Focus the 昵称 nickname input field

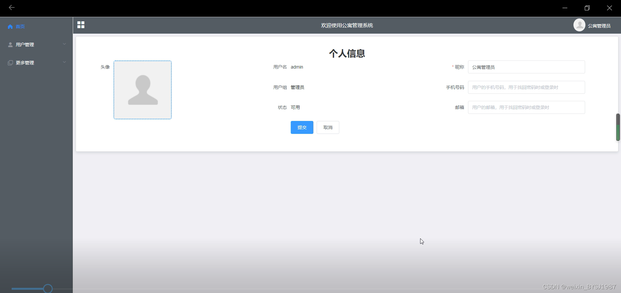(527, 67)
